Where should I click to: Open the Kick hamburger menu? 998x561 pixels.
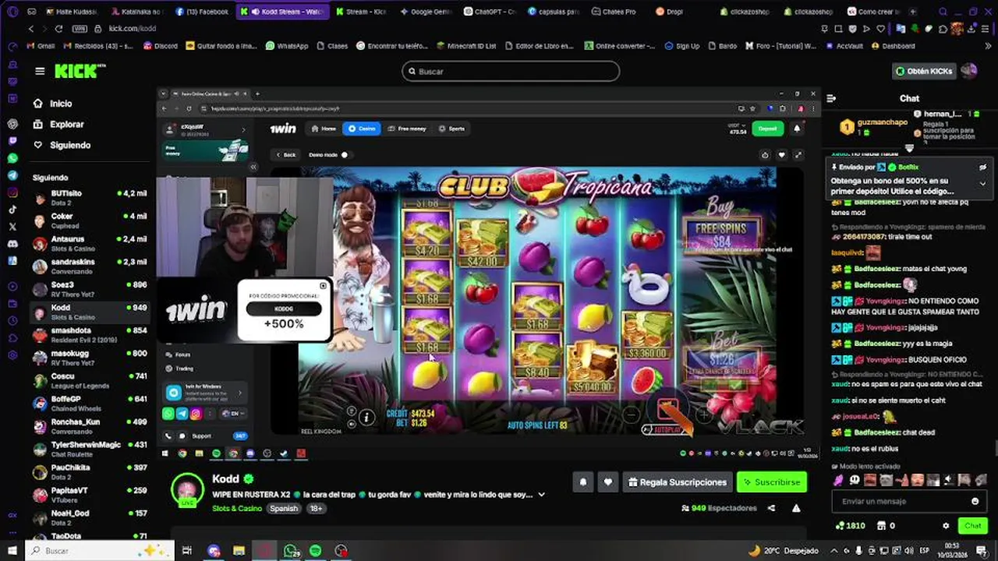tap(40, 71)
